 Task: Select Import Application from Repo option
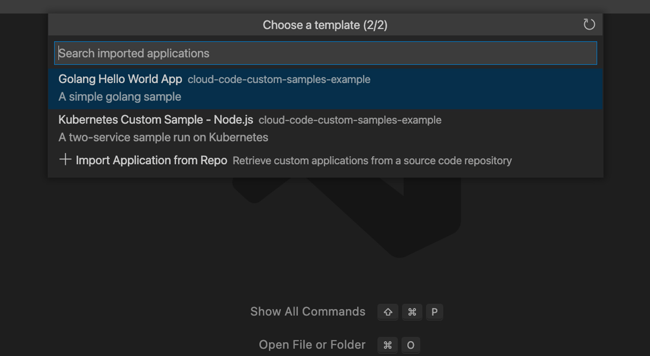(x=325, y=160)
